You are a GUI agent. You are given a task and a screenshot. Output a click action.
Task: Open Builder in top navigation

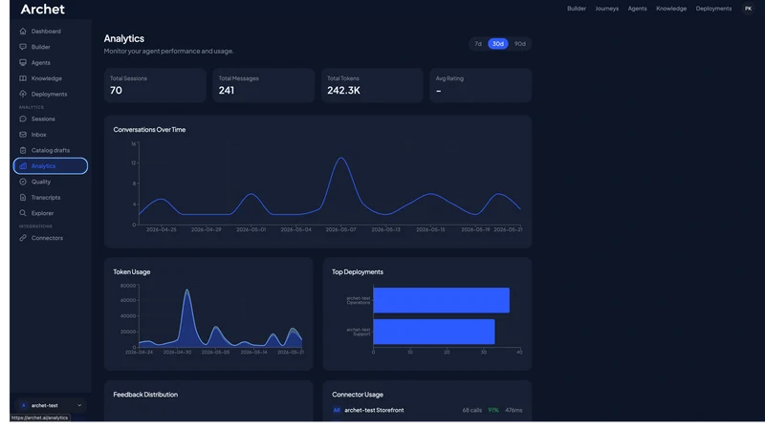tap(577, 9)
